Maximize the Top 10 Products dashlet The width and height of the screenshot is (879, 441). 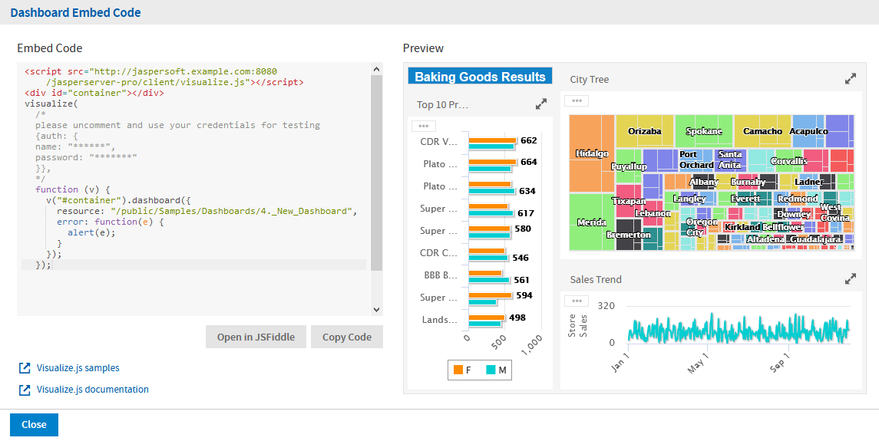(541, 104)
